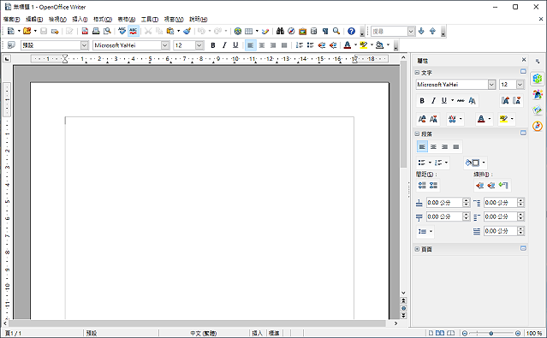This screenshot has height=338, width=547.
Task: Open font size dropdown in formatting toolbar
Action: click(199, 45)
